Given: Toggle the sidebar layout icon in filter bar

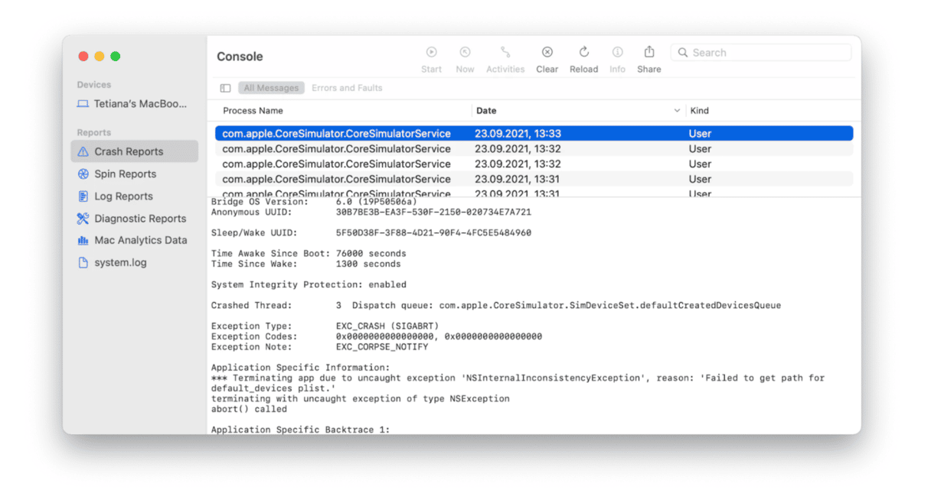Looking at the screenshot, I should coord(226,89).
